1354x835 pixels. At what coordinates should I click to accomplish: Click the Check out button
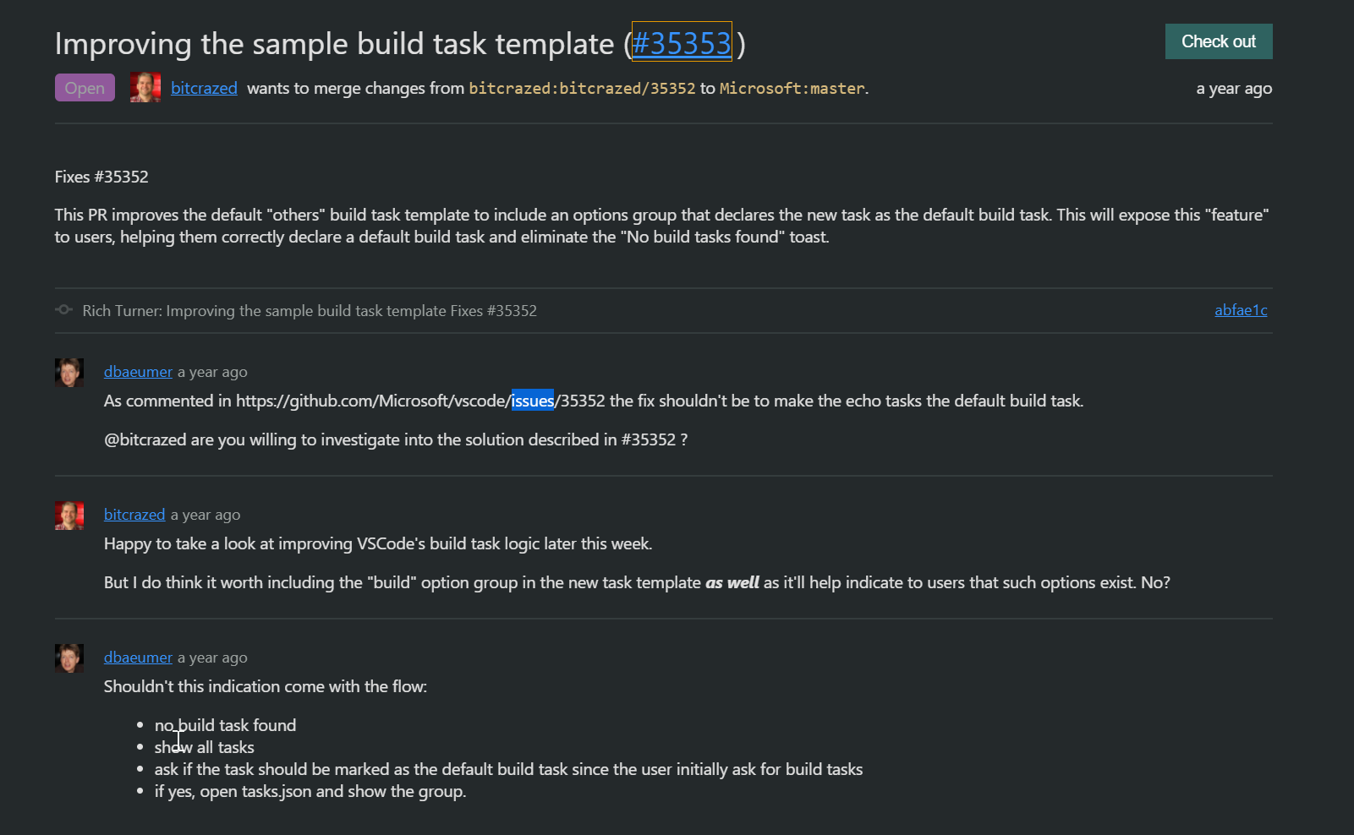[x=1219, y=41]
